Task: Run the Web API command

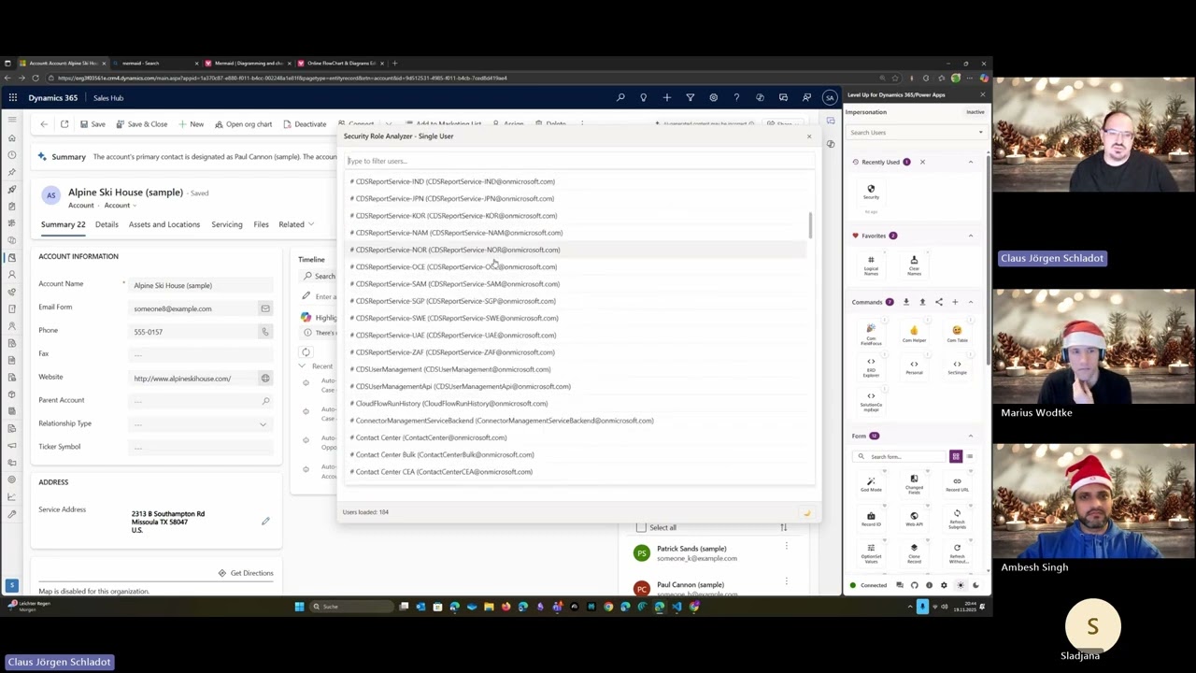Action: (914, 519)
